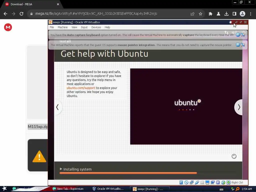The width and height of the screenshot is (256, 192).
Task: Close the Download - MEGA tab
Action: tap(58, 4)
